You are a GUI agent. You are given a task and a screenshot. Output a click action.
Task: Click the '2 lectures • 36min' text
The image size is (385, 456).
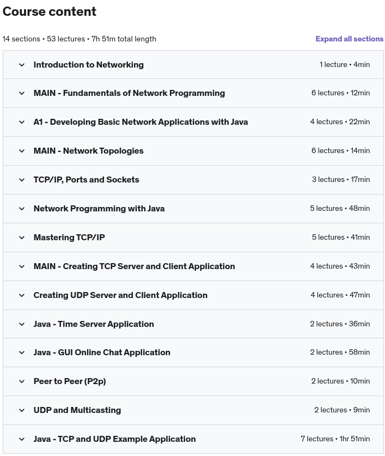click(x=340, y=324)
